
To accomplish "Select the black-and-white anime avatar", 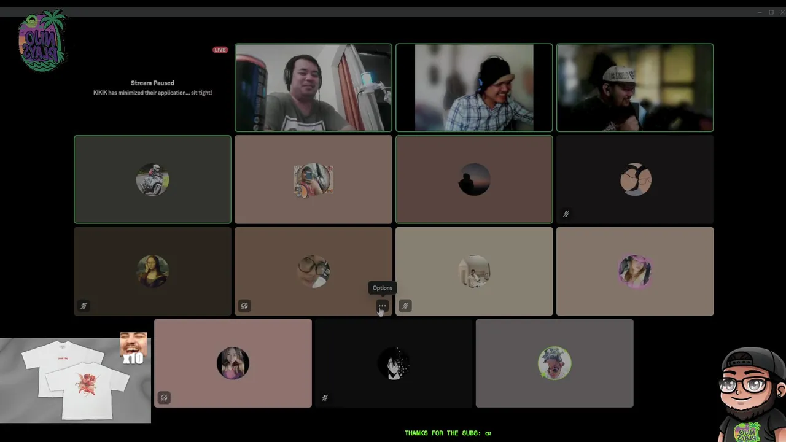I will (394, 363).
